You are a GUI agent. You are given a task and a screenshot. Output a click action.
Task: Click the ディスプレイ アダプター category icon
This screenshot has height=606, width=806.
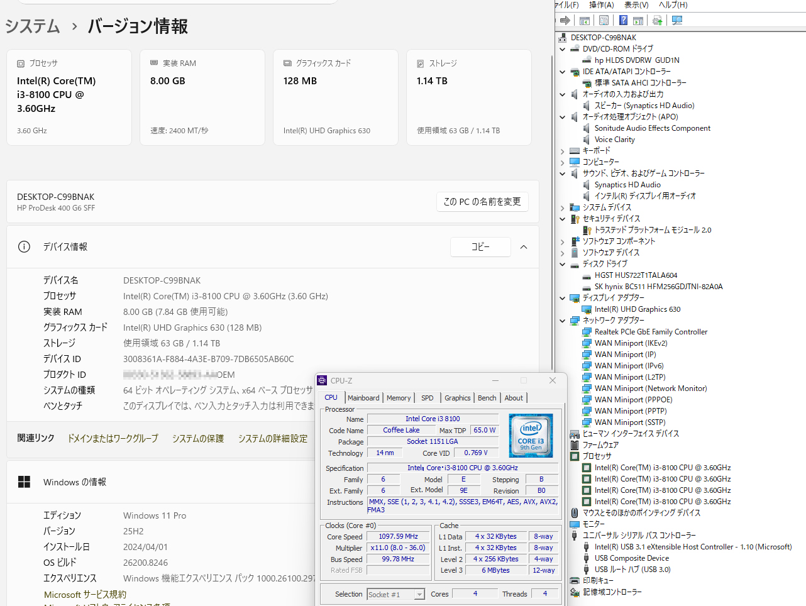[575, 298]
